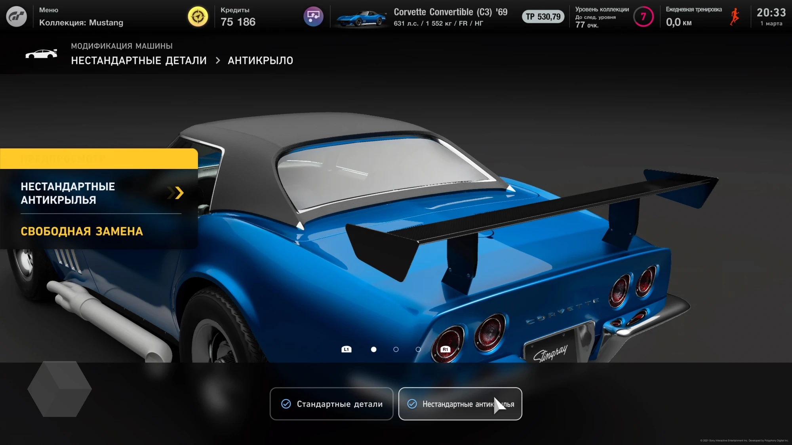Select the blue Corvette thumbnail
The width and height of the screenshot is (792, 445).
361,18
